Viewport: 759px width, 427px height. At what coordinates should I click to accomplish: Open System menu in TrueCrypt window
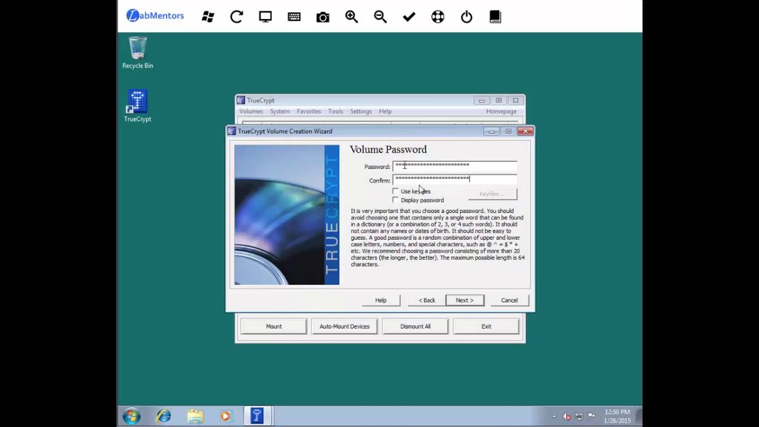click(x=280, y=111)
